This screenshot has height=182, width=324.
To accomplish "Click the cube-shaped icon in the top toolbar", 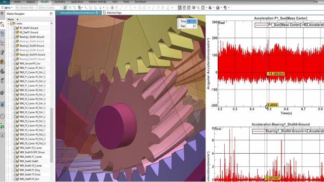I will click(193, 8).
